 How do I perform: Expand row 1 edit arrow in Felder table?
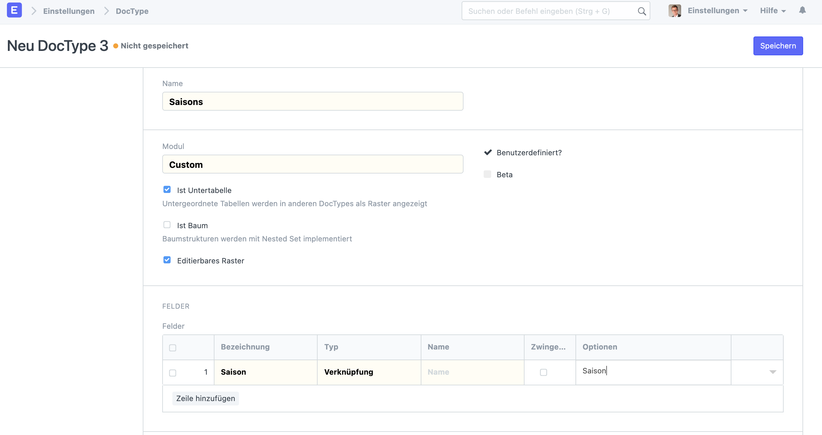(x=773, y=372)
